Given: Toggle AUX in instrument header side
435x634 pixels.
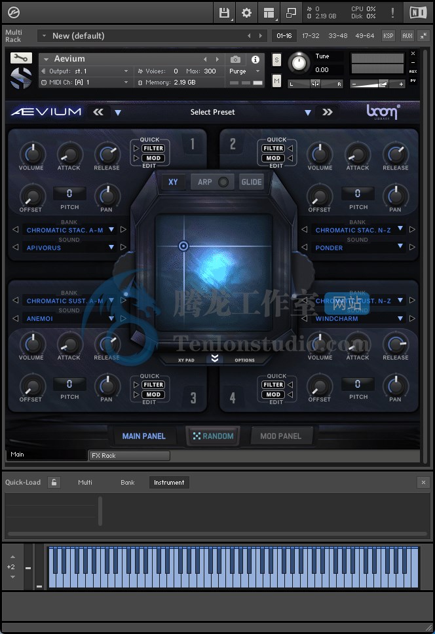Looking at the screenshot, I should 413,71.
